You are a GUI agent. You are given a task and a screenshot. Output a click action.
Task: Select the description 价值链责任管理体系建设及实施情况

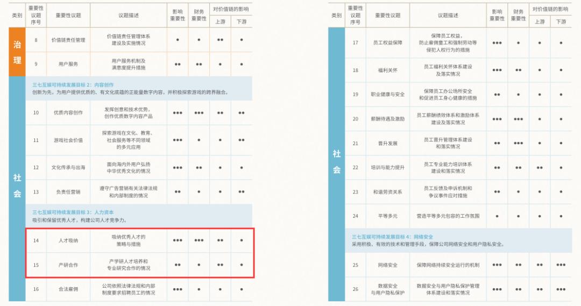129,40
